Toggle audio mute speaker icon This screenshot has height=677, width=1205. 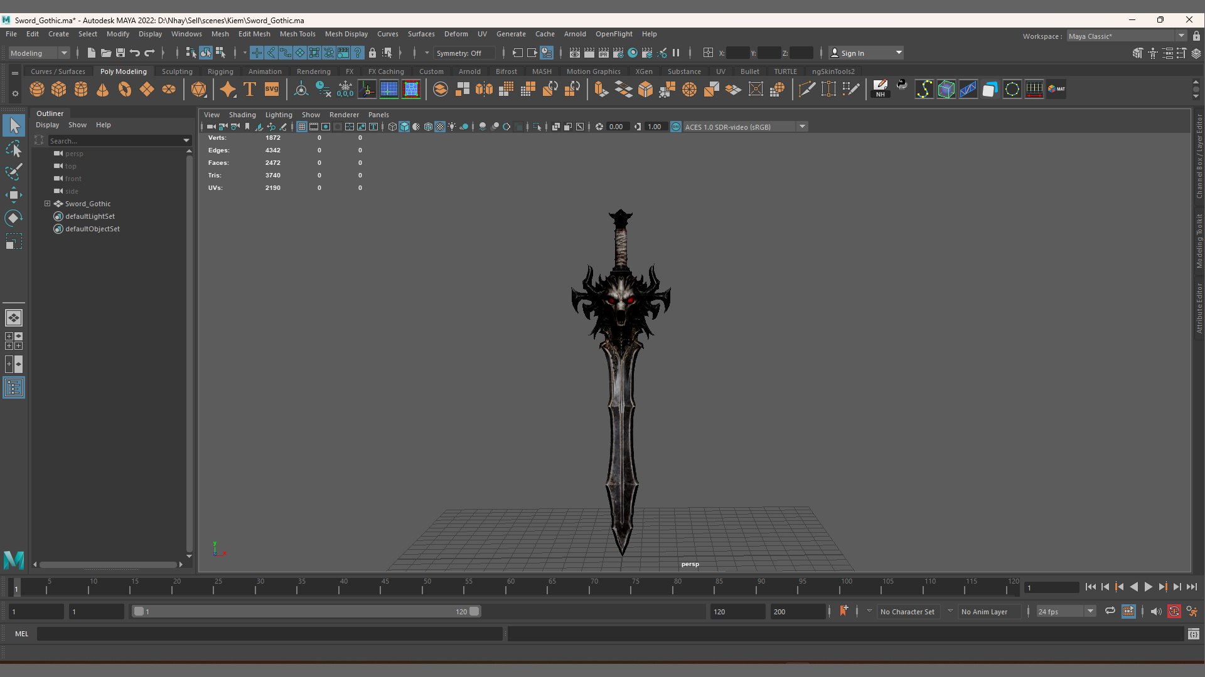(1156, 611)
